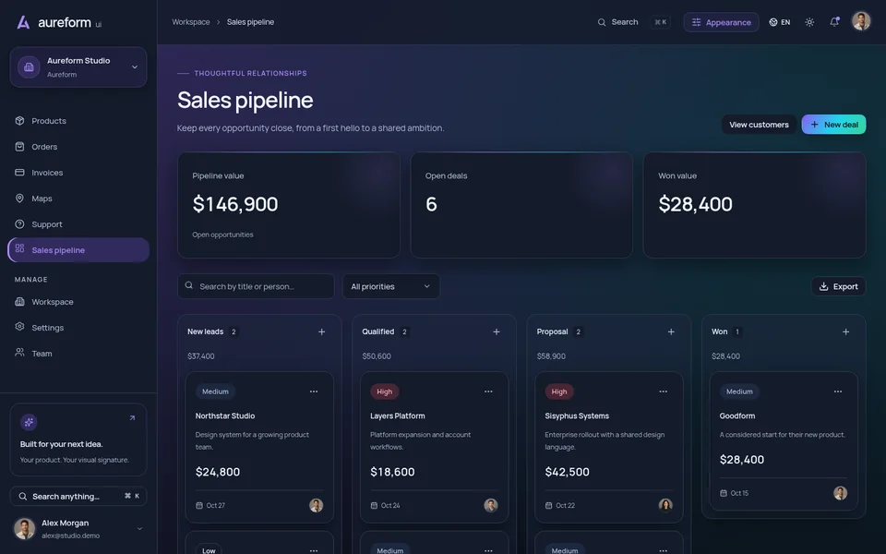Open the top bar Search
Image resolution: width=886 pixels, height=554 pixels.
pos(633,22)
